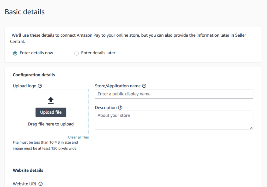This screenshot has width=267, height=187.
Task: Click the help icon beside Upload logo
Action: pos(40,86)
